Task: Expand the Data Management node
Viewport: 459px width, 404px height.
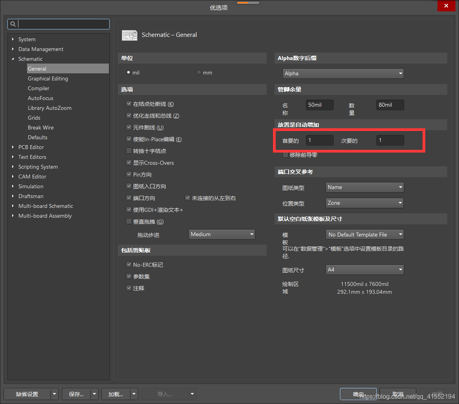Action: tap(13, 49)
